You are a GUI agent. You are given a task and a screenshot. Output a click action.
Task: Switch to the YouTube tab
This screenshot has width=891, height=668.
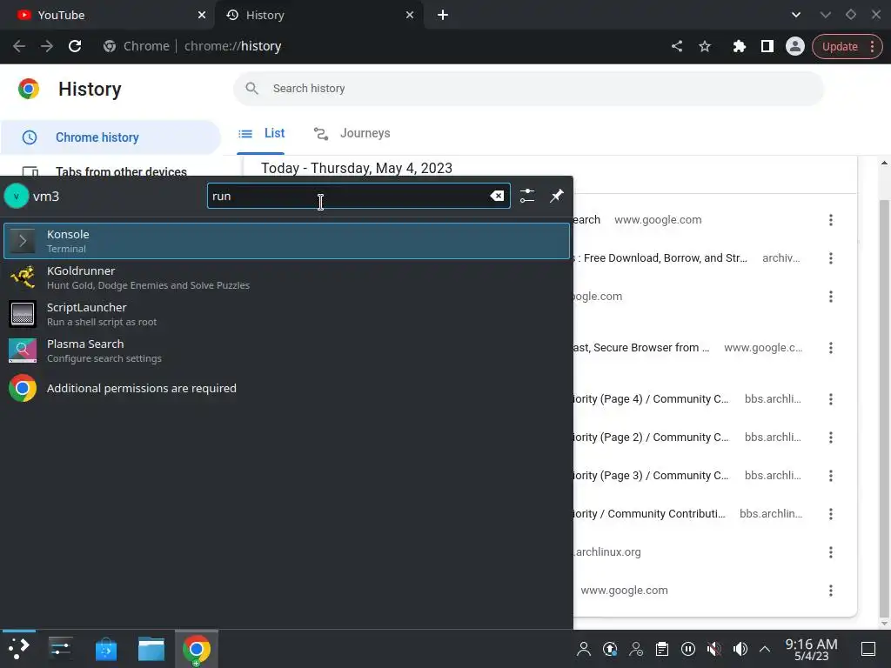tap(107, 15)
